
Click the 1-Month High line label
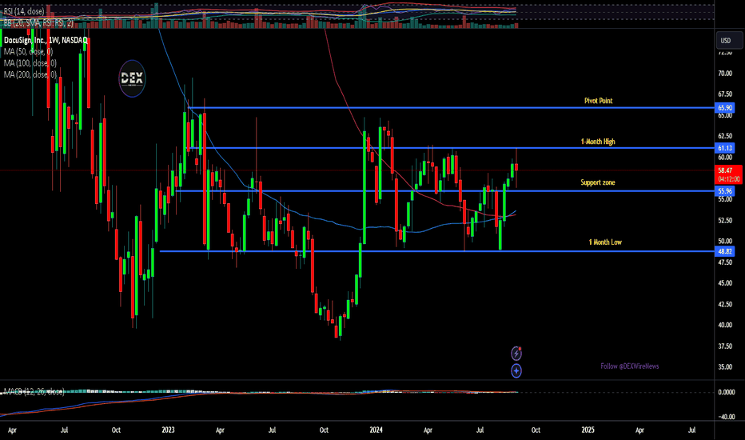click(x=598, y=142)
